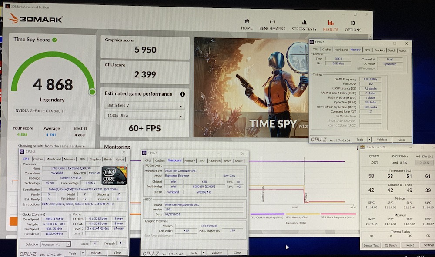Switch to Caches tab in CPU-Z CPU window
The image size is (435, 257).
(38, 159)
